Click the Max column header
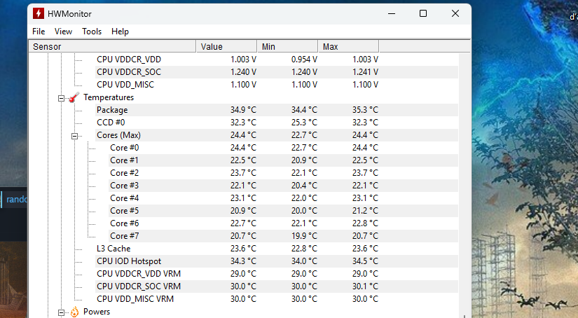Screen dimensions: 578x318 [x=348, y=46]
